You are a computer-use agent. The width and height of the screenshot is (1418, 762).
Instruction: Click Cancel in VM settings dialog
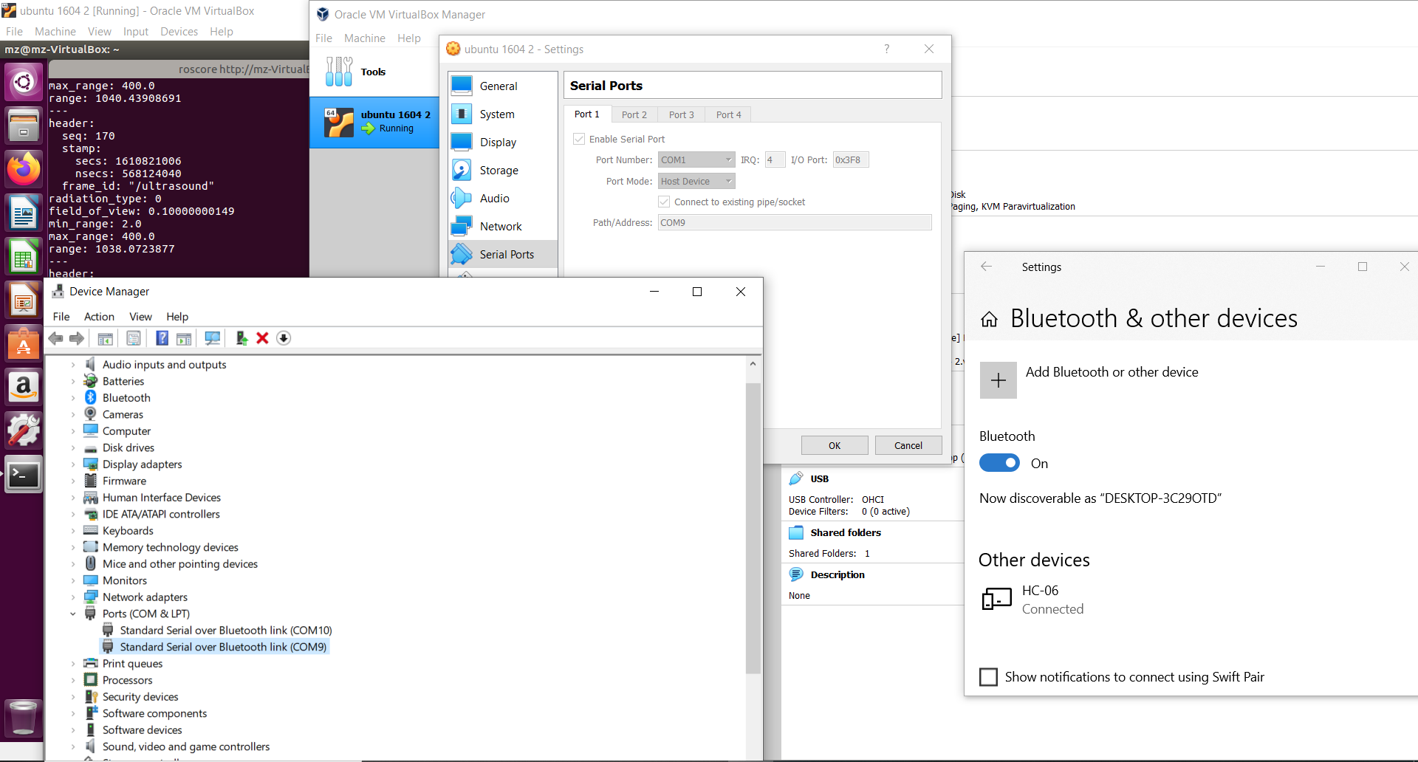908,445
